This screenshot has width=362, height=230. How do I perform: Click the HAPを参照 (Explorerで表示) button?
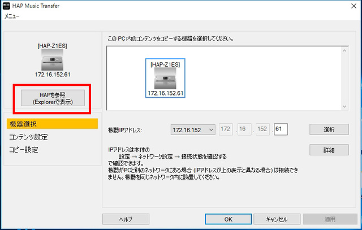pos(53,98)
